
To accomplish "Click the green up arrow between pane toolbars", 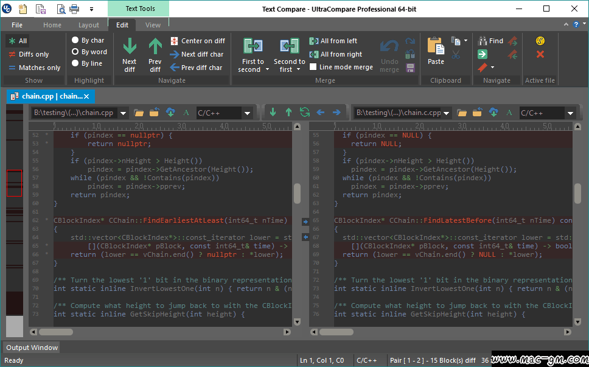I will pos(288,113).
